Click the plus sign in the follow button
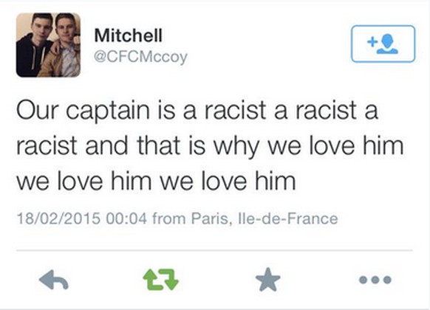The height and width of the screenshot is (310, 430). pos(372,42)
